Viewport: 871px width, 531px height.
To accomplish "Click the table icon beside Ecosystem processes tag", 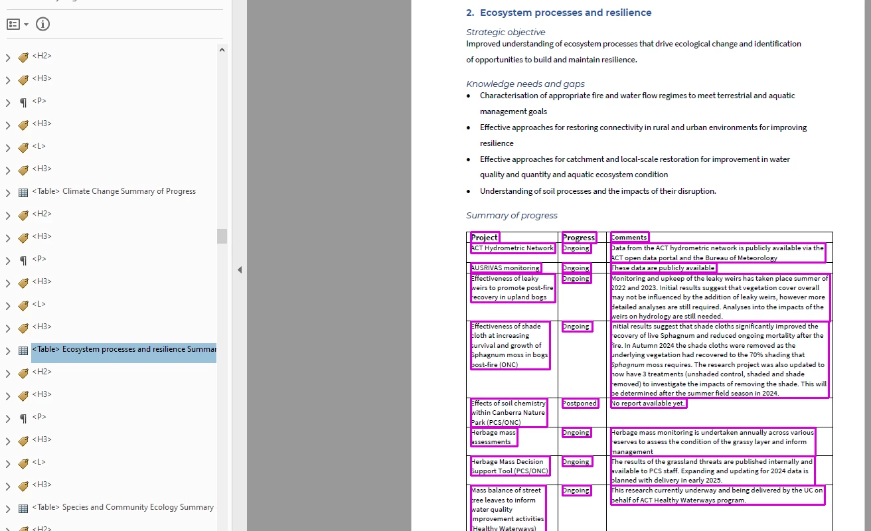I will 23,350.
